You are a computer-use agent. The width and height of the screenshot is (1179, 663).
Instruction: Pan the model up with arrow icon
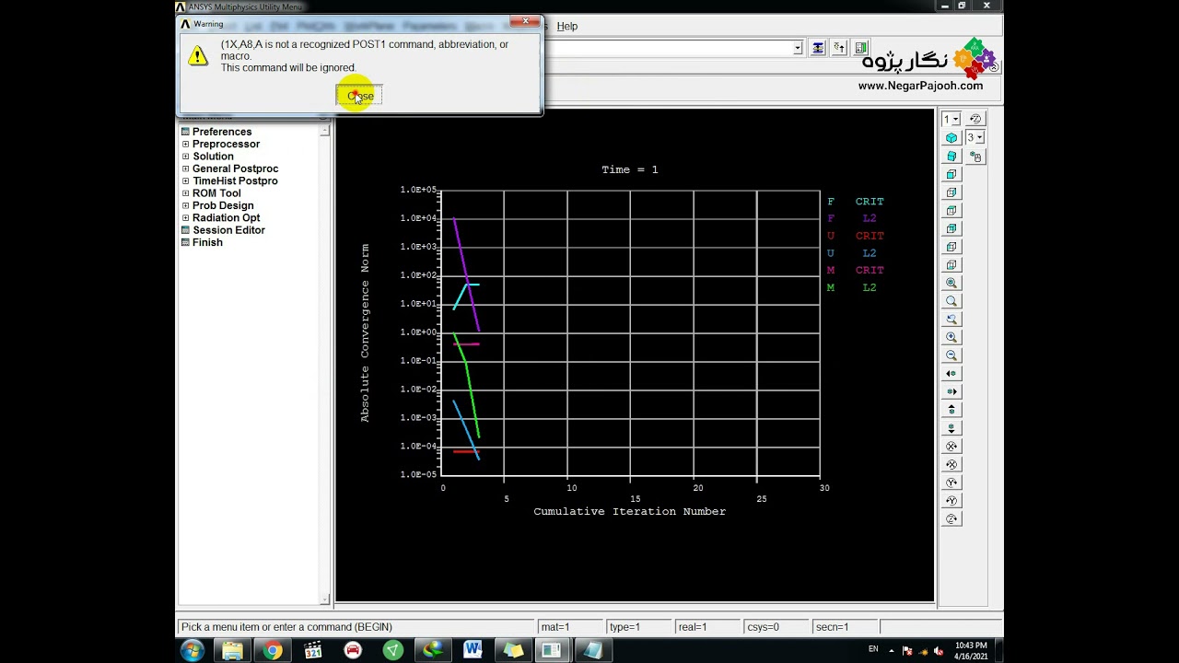pyautogui.click(x=951, y=410)
